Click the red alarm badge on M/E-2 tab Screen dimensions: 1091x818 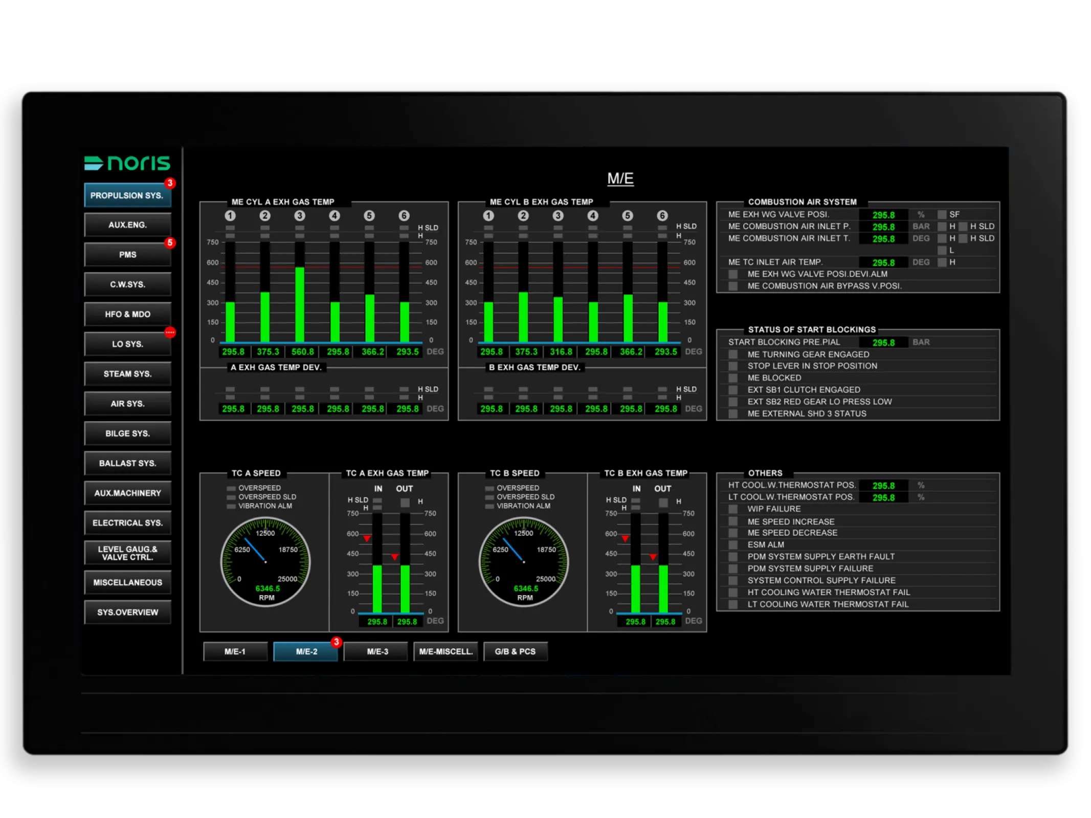pos(337,641)
